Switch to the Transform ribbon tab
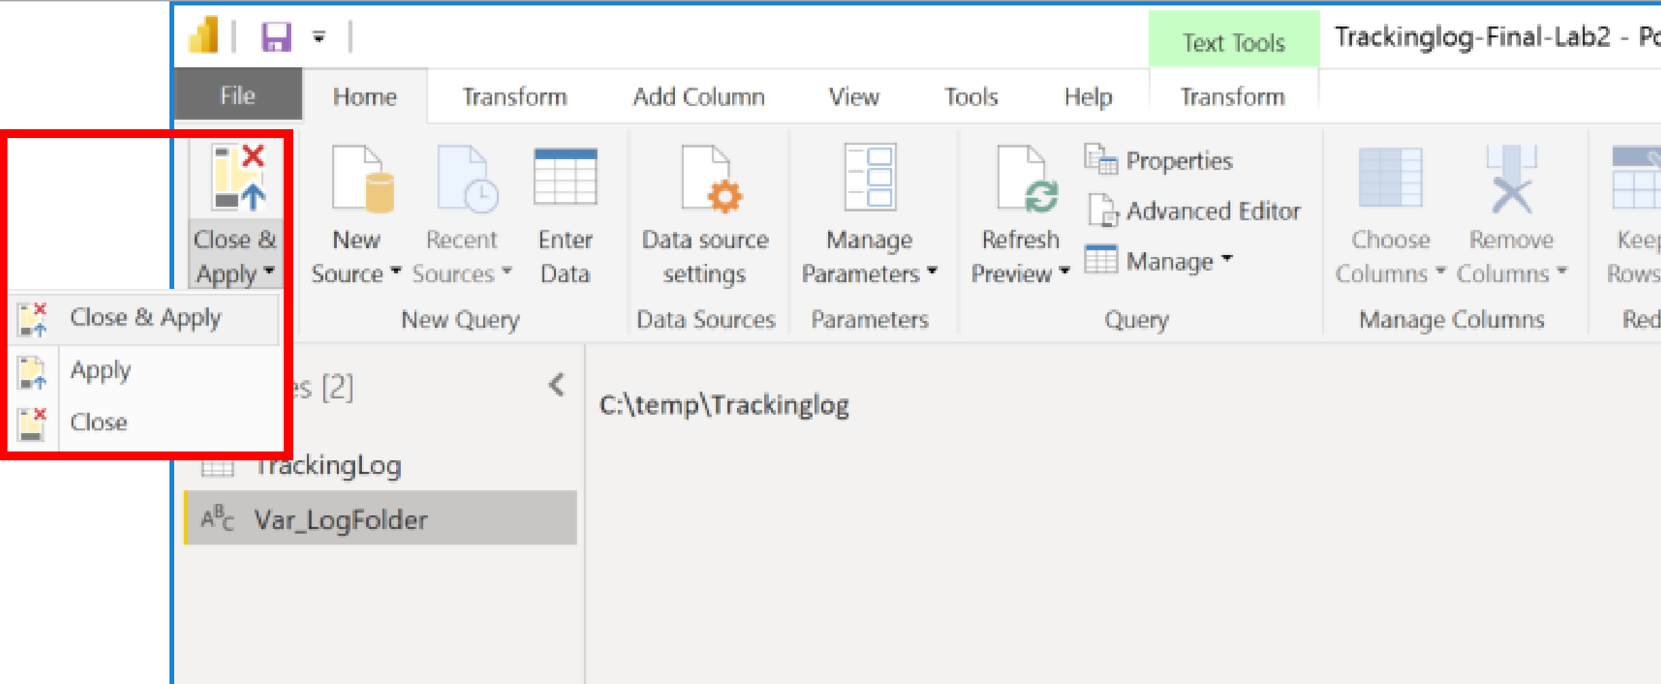Screen dimensions: 1661x684 [x=513, y=97]
